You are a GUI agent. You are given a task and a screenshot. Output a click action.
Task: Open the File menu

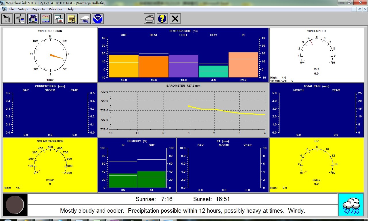click(11, 9)
